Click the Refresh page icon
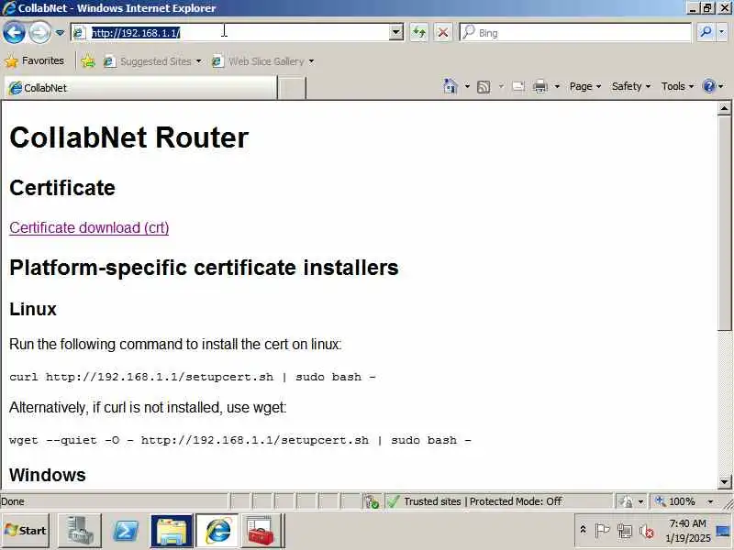This screenshot has height=550, width=734. [x=419, y=33]
